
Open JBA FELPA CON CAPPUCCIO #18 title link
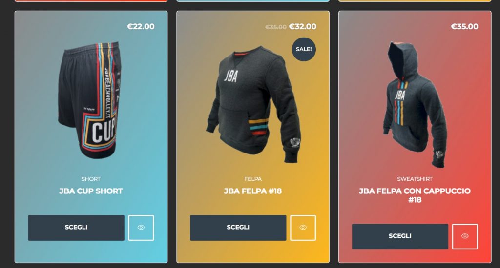[x=415, y=195]
